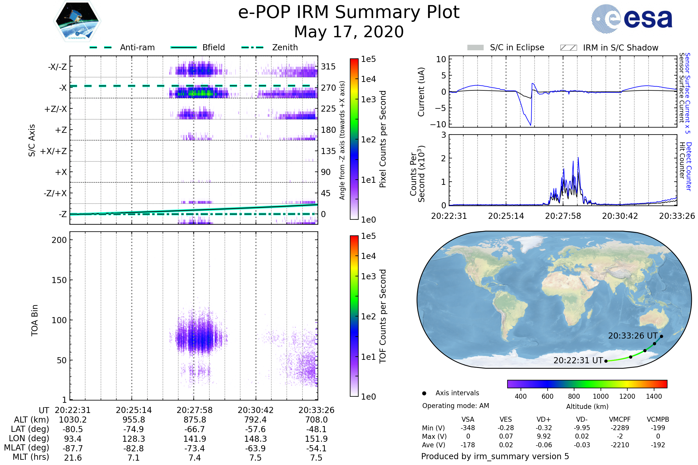Click the Zenith dash-dot legend line

tap(252, 47)
